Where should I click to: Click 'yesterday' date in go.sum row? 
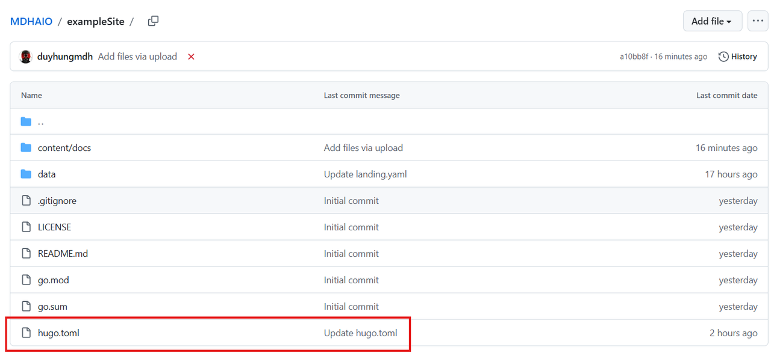(738, 307)
